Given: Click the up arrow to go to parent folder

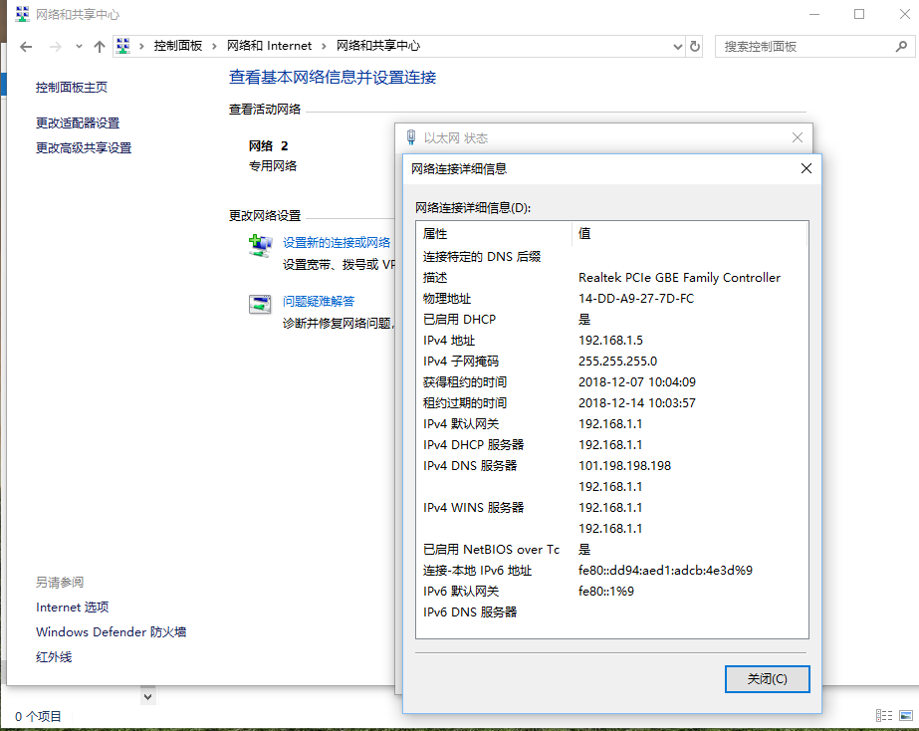Looking at the screenshot, I should (x=98, y=45).
